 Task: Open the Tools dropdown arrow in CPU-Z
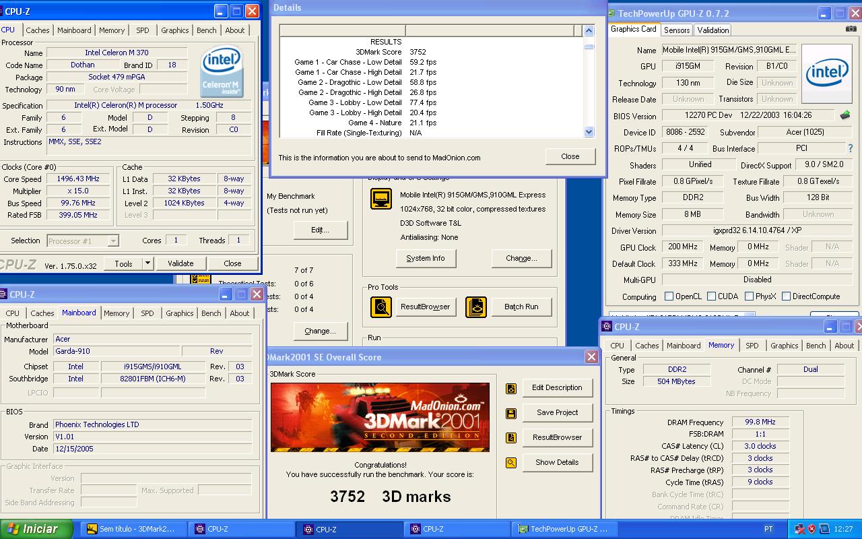pos(147,263)
